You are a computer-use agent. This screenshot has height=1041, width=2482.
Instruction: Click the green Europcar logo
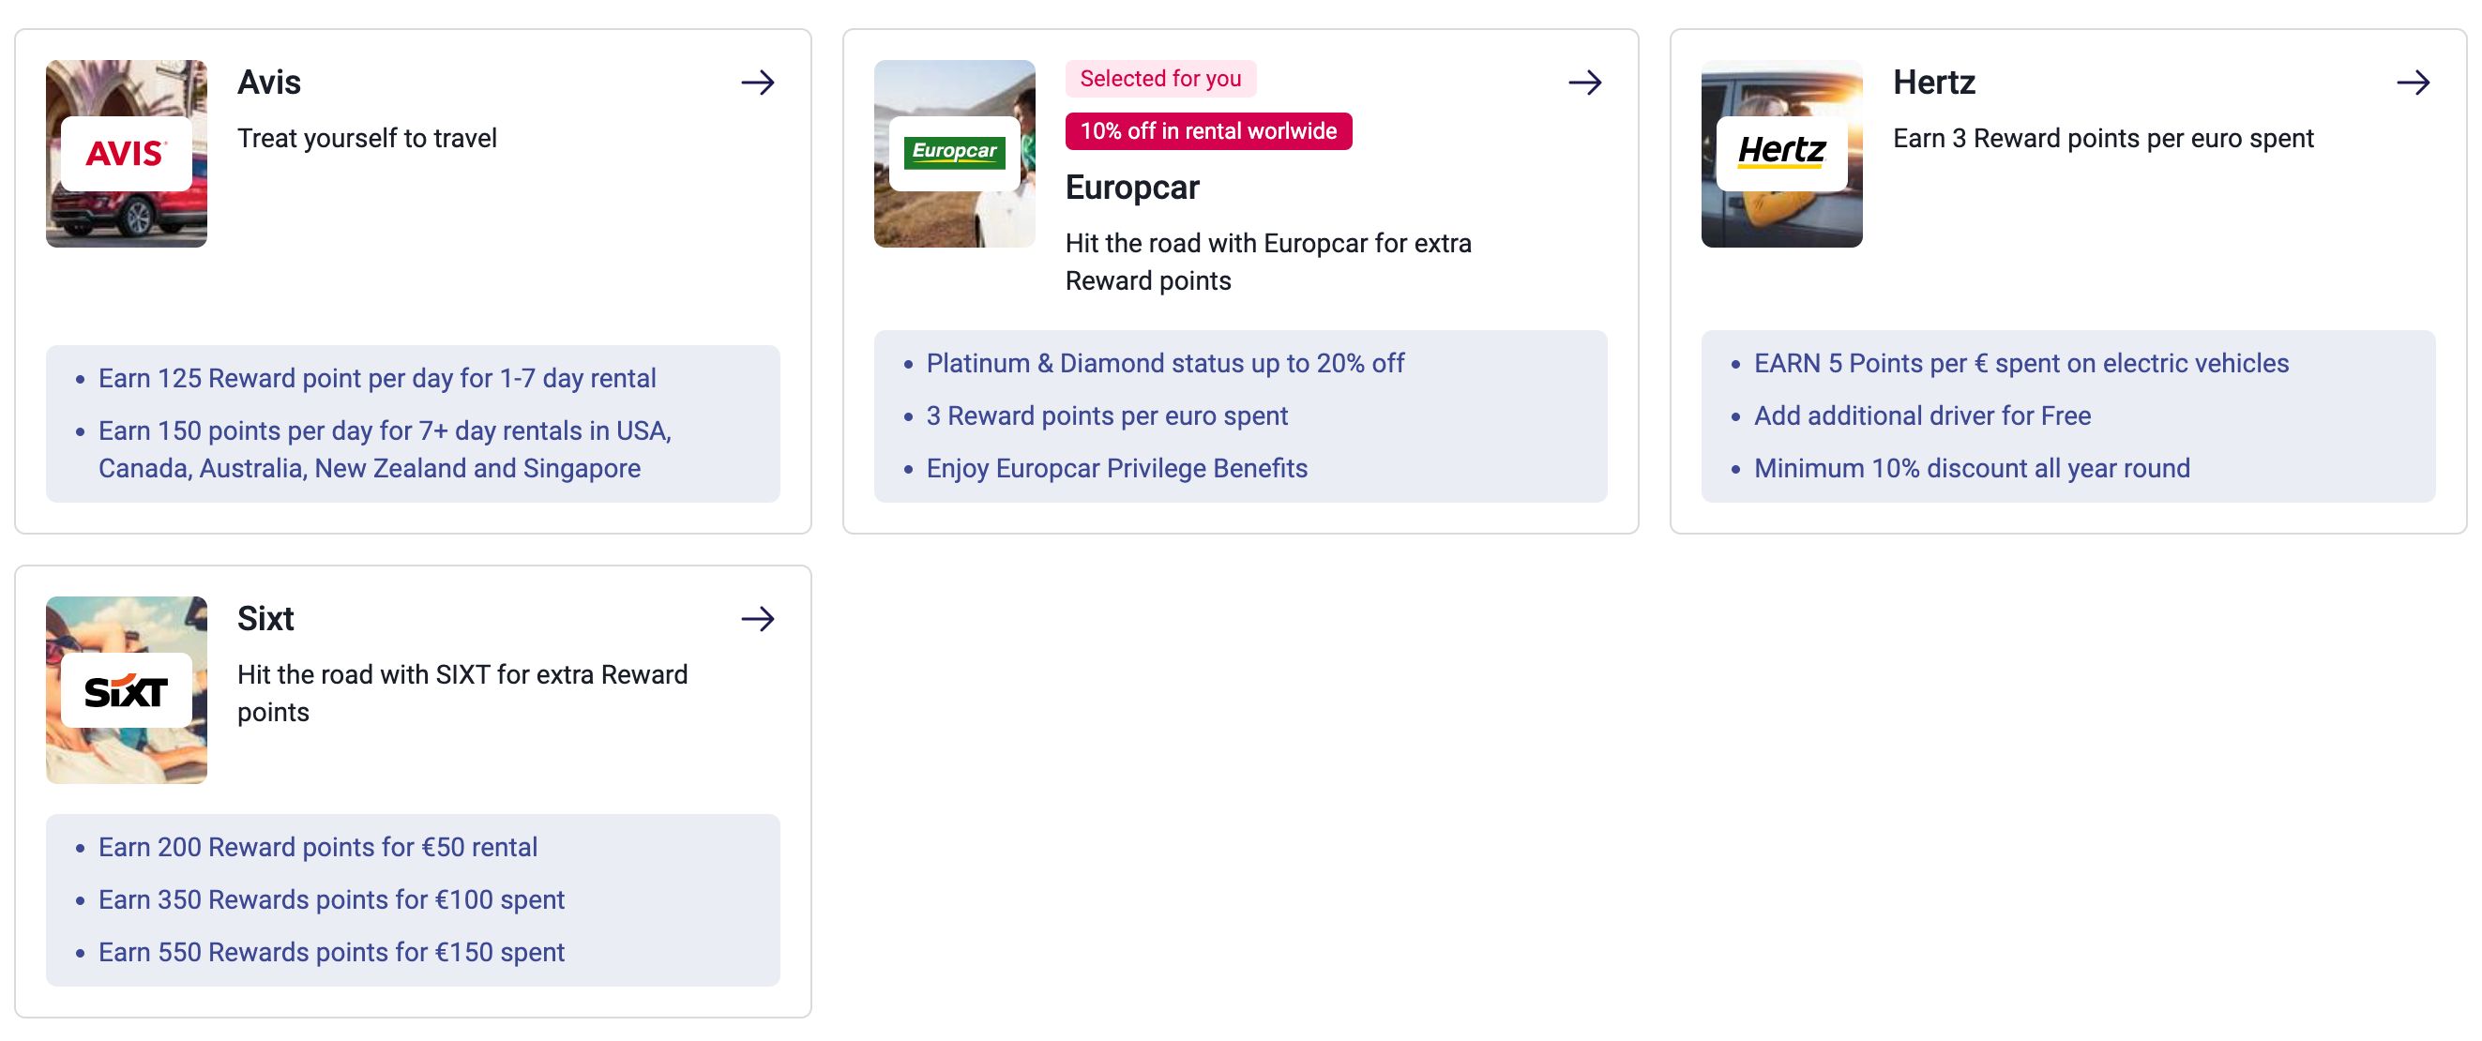pyautogui.click(x=954, y=152)
